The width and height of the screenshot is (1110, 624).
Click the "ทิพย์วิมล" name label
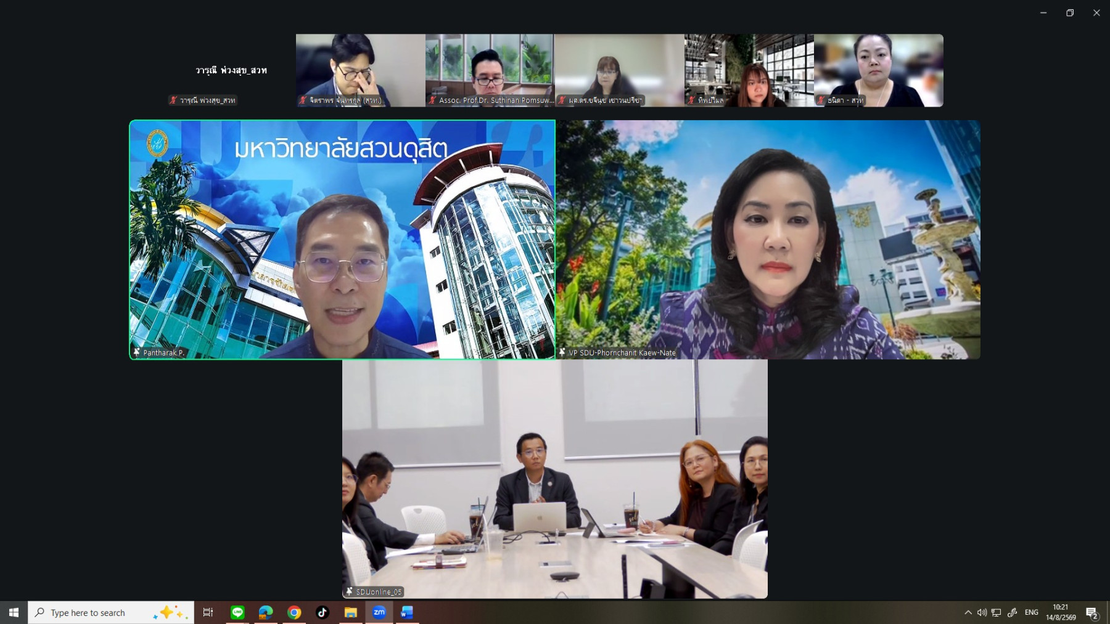click(x=711, y=100)
